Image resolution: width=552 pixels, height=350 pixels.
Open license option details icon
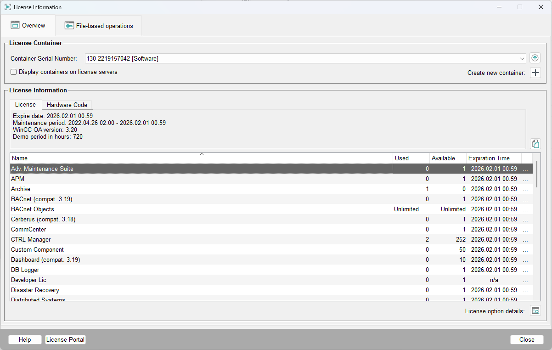tap(535, 311)
